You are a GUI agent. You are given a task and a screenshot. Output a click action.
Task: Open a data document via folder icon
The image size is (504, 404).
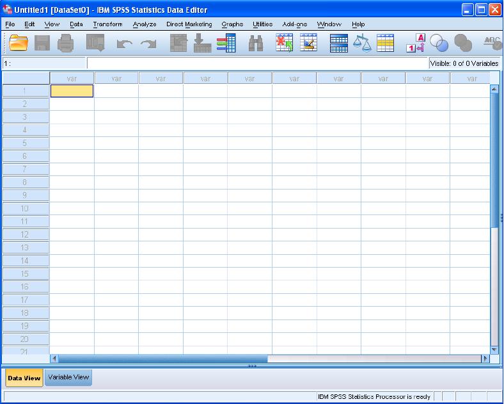tap(19, 43)
